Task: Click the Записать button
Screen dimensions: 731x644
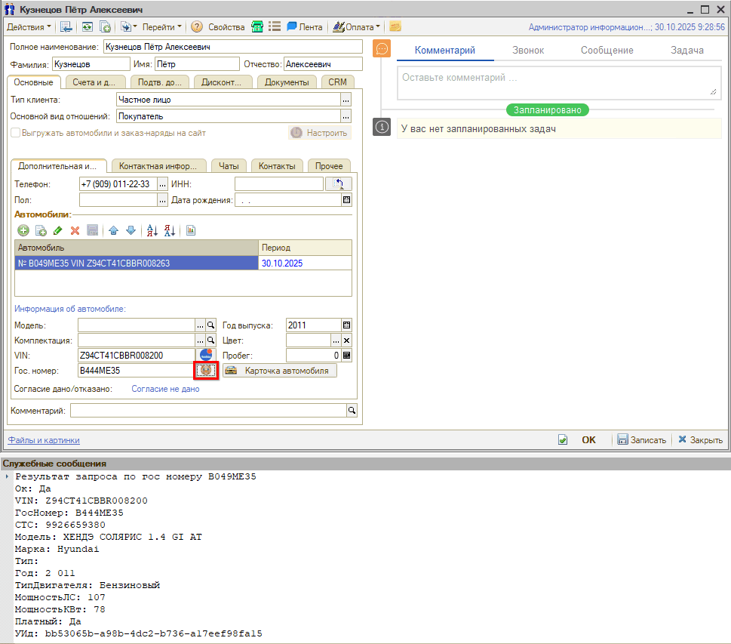Action: [x=641, y=440]
